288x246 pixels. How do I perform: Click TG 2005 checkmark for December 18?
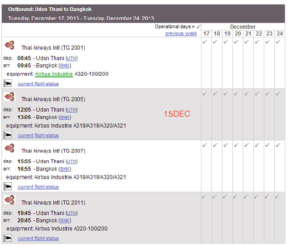(215, 94)
